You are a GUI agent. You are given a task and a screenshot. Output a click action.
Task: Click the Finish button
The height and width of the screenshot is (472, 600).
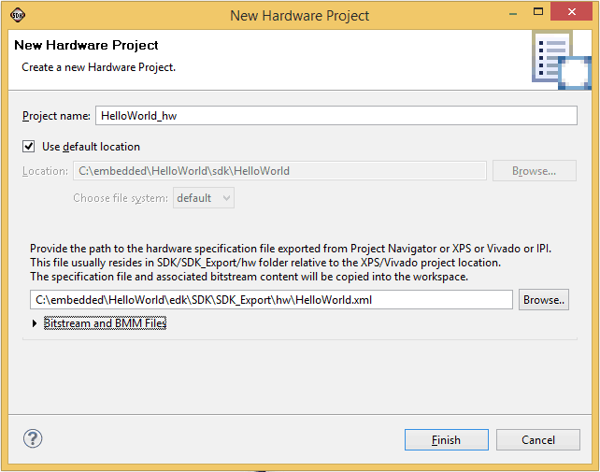(x=446, y=439)
